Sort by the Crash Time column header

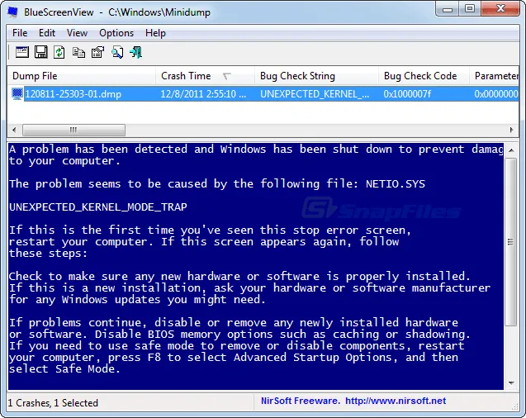click(x=205, y=76)
